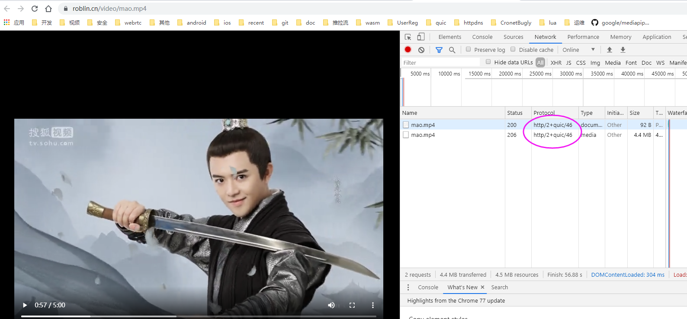687x319 pixels.
Task: Click the address bar lock icon
Action: (x=66, y=9)
